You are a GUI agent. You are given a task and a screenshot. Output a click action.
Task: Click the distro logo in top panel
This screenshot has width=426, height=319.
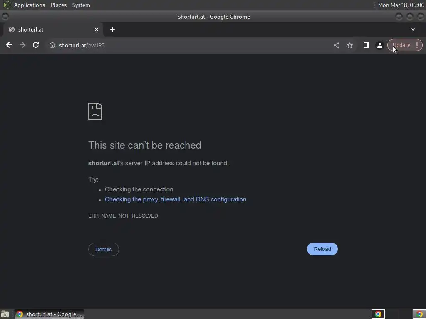(7, 5)
